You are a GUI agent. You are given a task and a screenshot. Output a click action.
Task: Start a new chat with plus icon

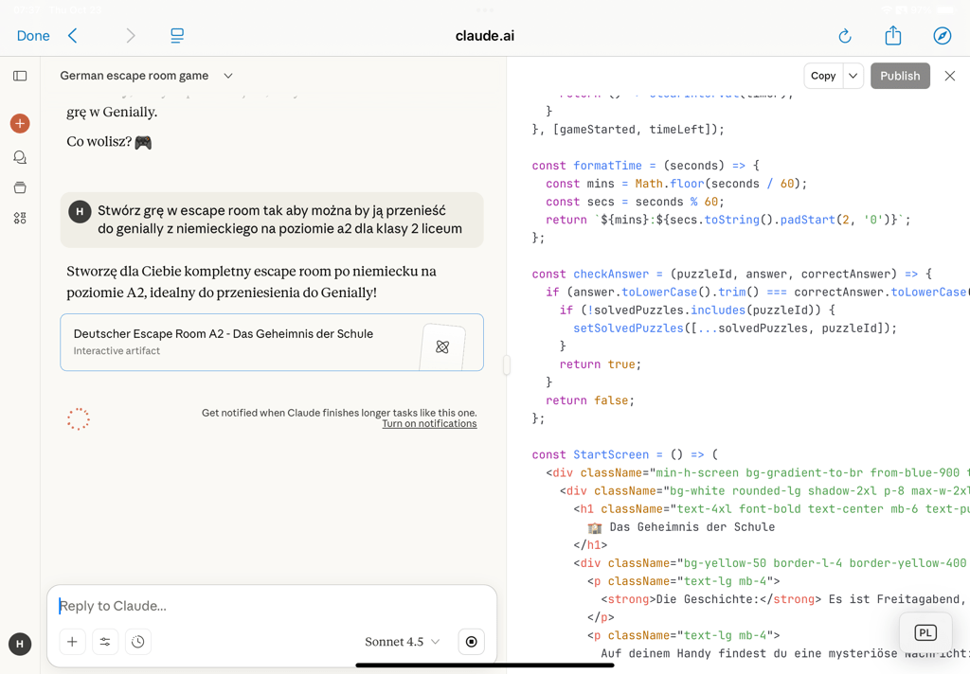[20, 124]
